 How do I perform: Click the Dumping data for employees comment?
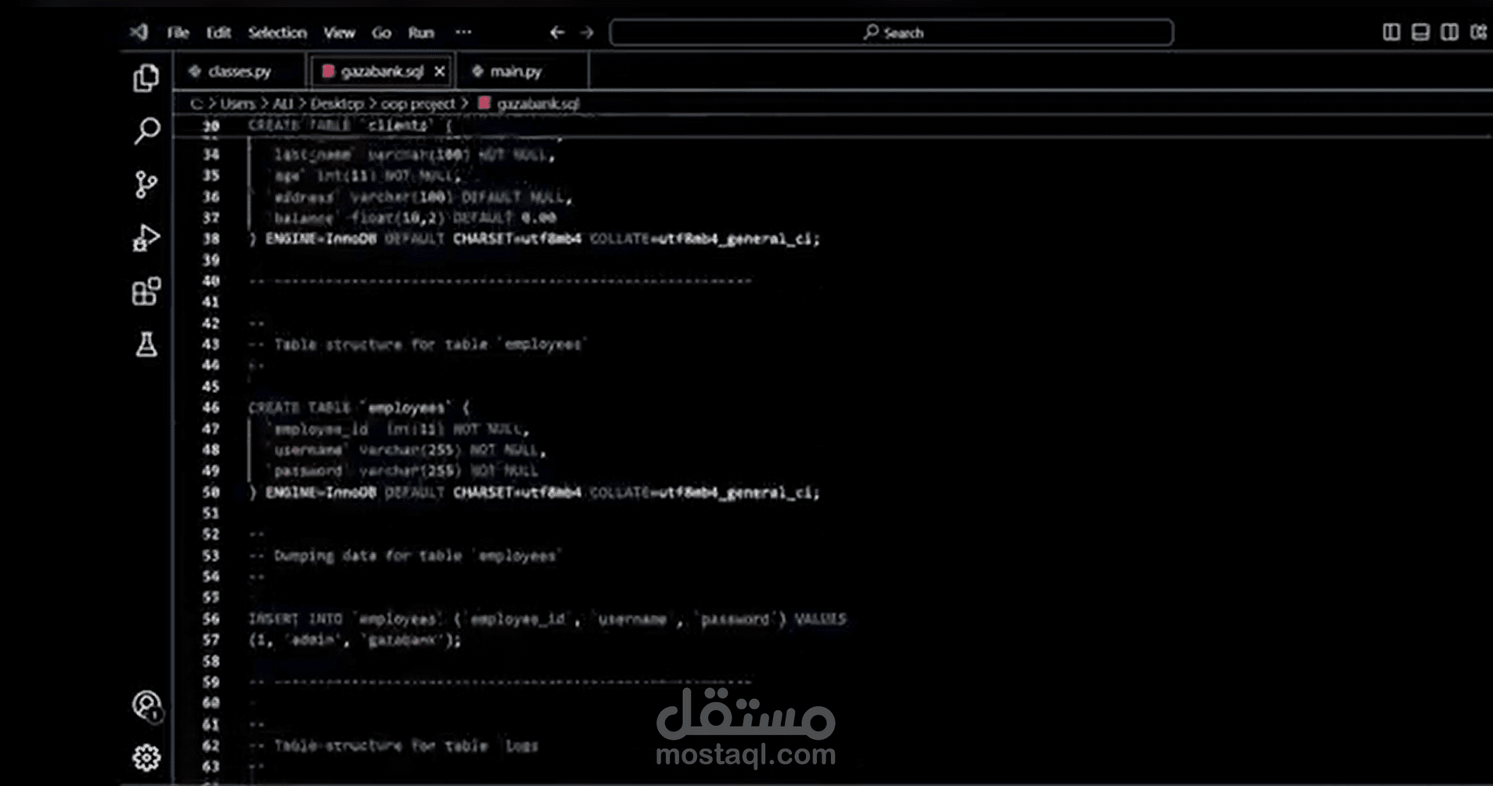[x=405, y=555]
